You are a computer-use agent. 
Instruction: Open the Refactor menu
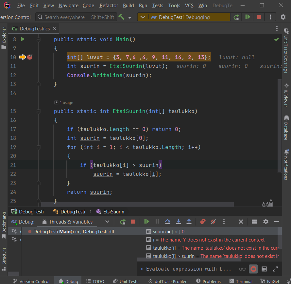pyautogui.click(x=109, y=6)
